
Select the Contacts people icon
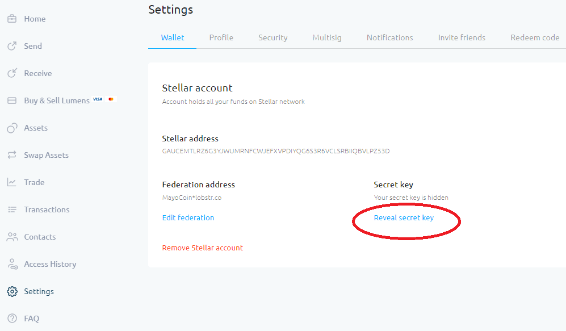pyautogui.click(x=12, y=236)
